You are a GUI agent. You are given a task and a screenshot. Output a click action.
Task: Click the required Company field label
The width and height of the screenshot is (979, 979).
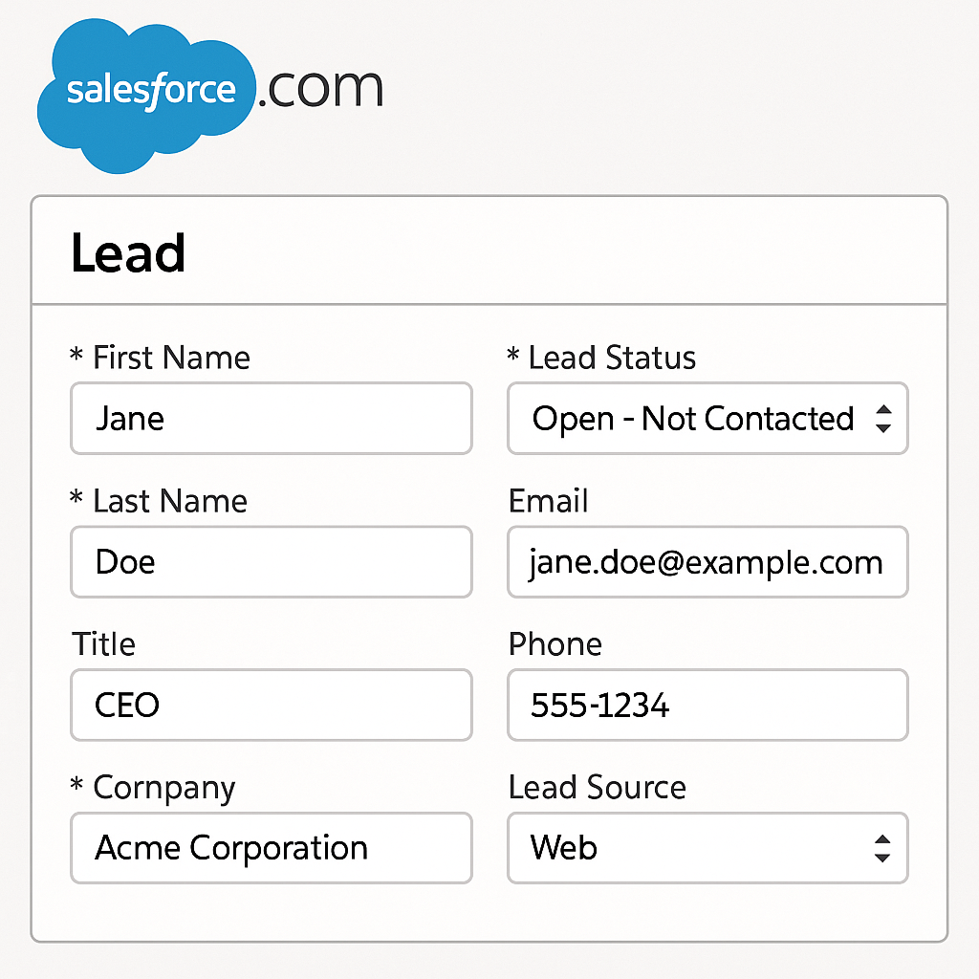pos(163,789)
